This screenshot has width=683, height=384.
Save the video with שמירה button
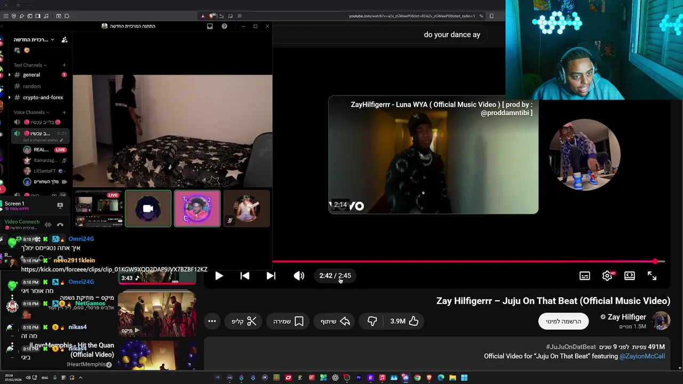288,321
